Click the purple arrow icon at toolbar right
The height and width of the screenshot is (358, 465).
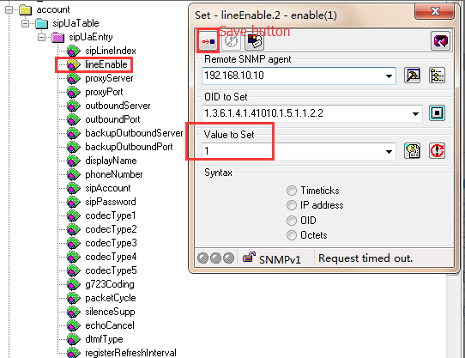coord(440,41)
